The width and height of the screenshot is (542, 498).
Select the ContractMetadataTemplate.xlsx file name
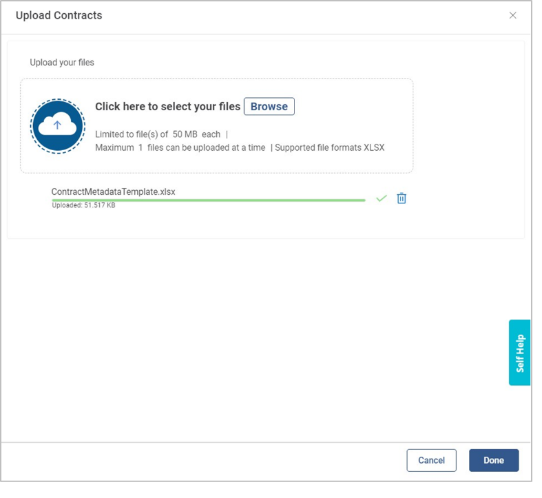click(113, 191)
